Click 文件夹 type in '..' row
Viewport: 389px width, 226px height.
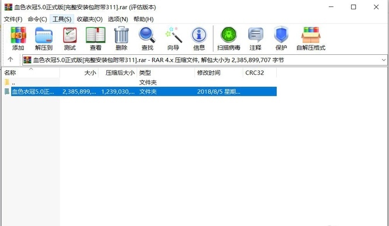(148, 82)
